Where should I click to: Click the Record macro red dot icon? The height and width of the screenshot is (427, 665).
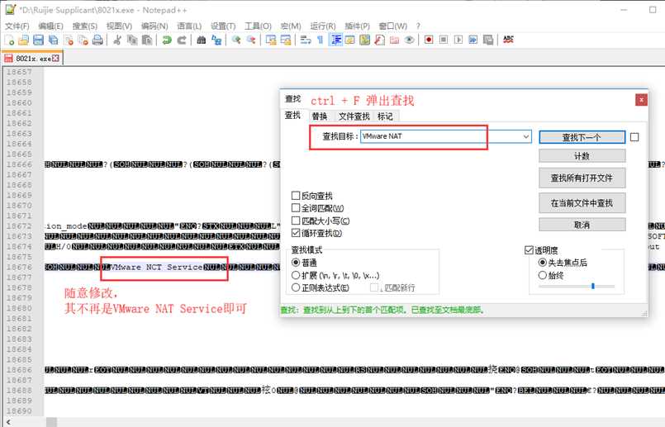click(x=429, y=40)
